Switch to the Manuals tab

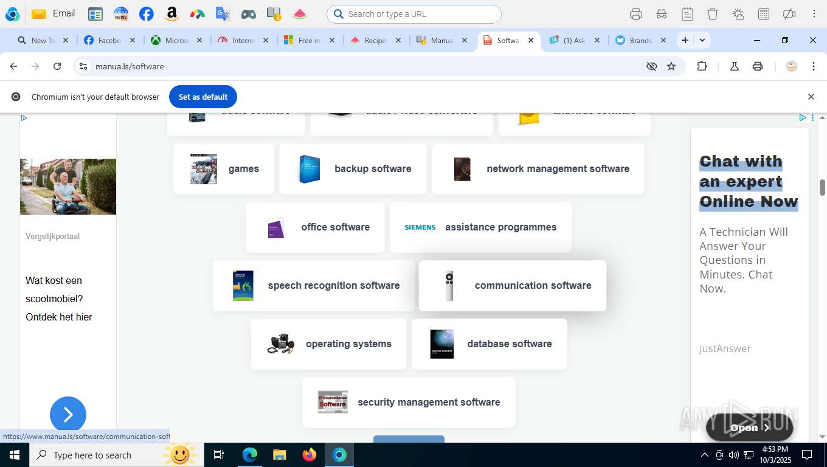442,40
